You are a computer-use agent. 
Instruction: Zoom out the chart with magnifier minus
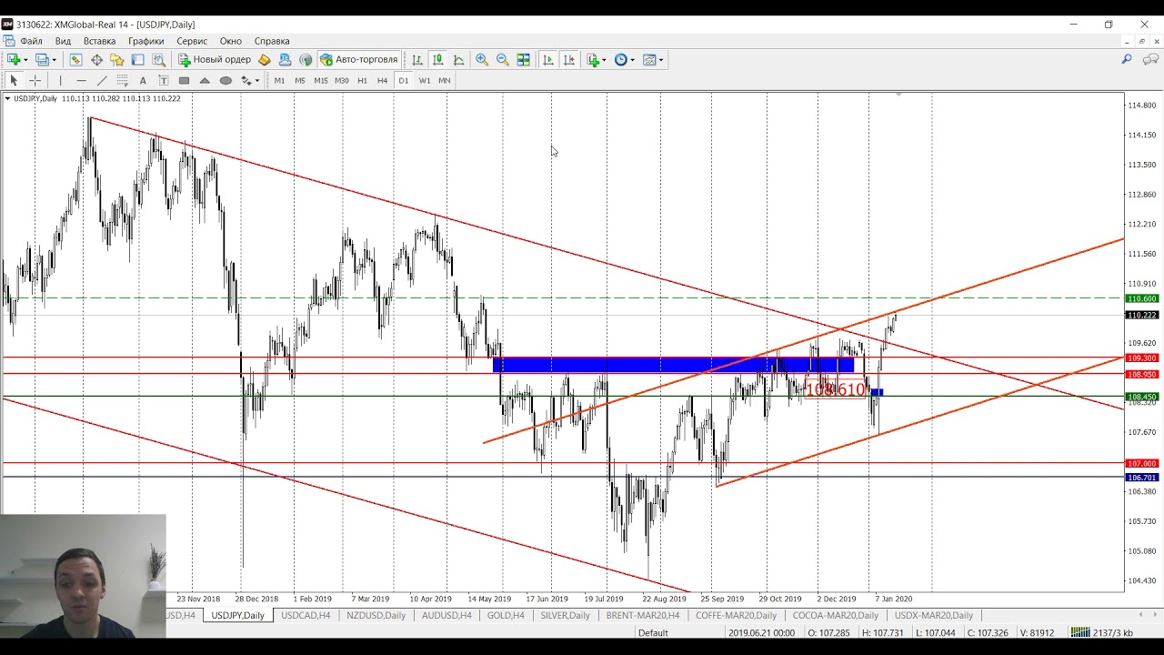pyautogui.click(x=503, y=59)
